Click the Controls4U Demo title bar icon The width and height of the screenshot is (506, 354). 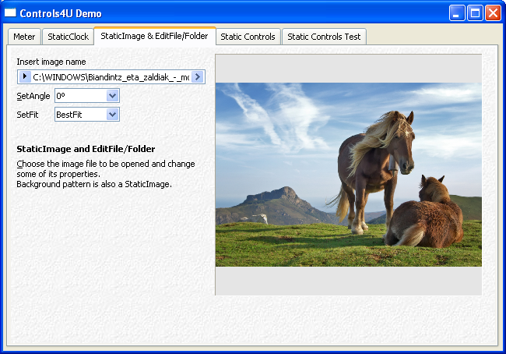coord(11,13)
